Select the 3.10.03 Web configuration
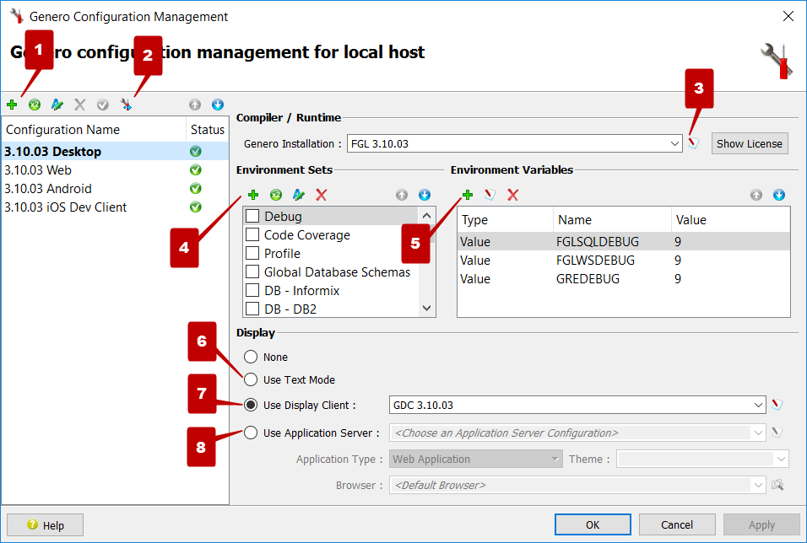Viewport: 807px width, 543px height. point(116,169)
